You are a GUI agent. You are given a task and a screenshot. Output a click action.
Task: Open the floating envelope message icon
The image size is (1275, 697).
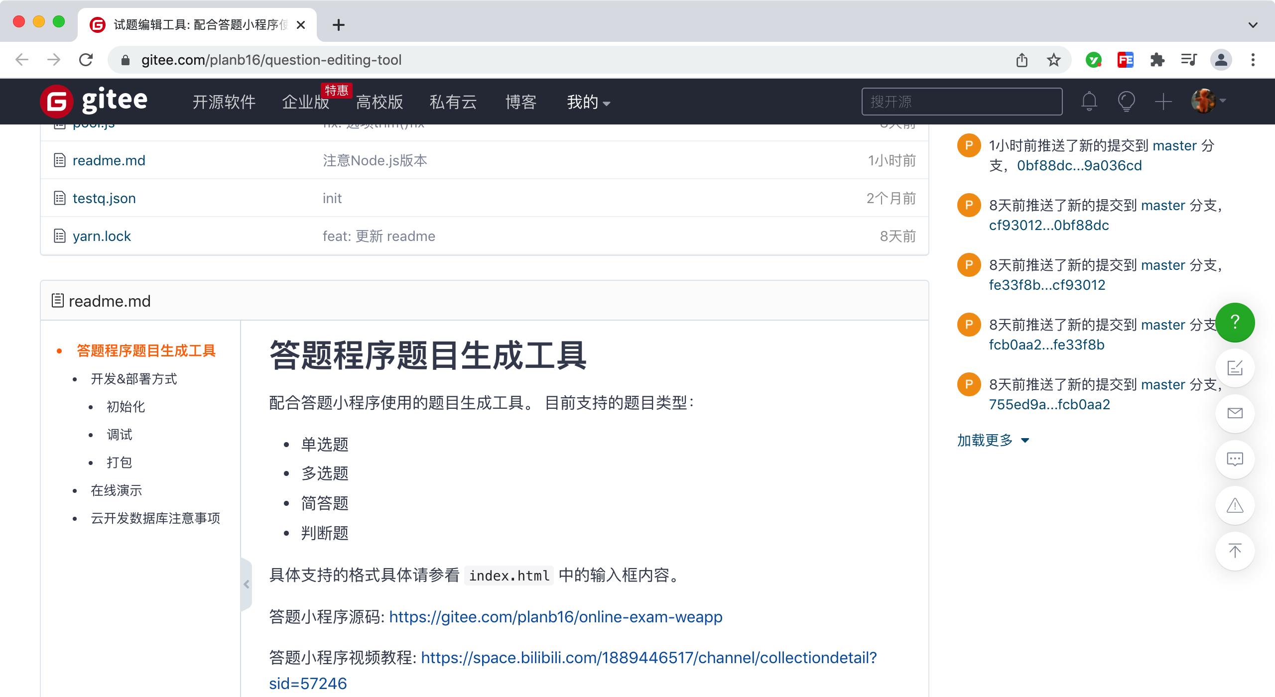[1235, 413]
